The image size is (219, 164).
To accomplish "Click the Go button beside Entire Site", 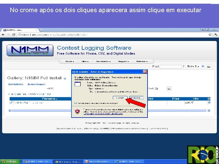I will (x=209, y=67).
